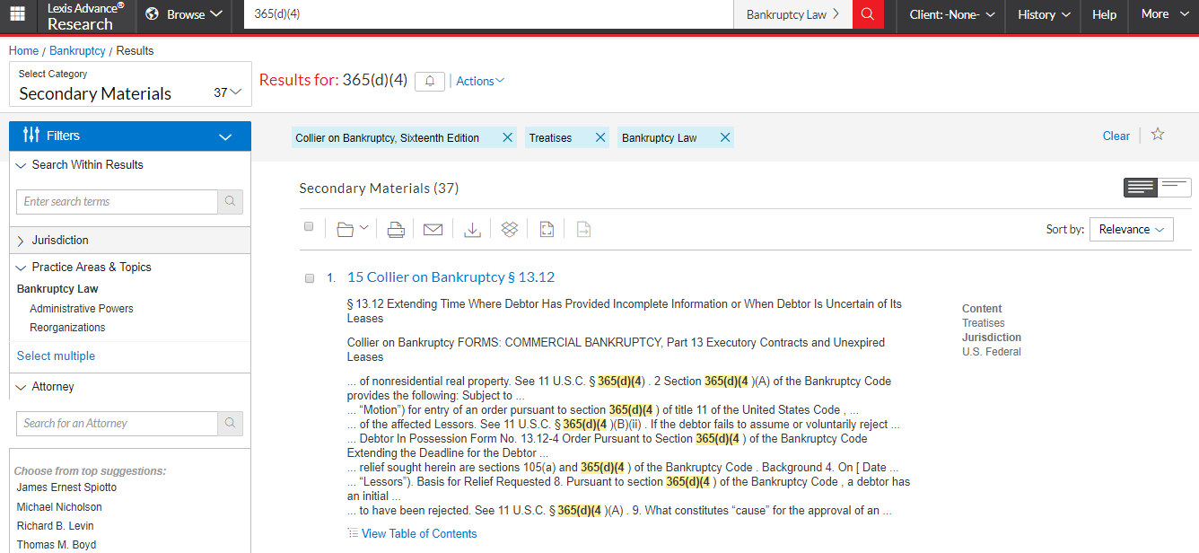
Task: Click the red search magnifier button
Action: [x=867, y=14]
